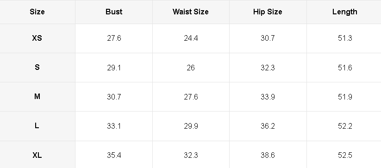Click the Size column header

point(37,12)
